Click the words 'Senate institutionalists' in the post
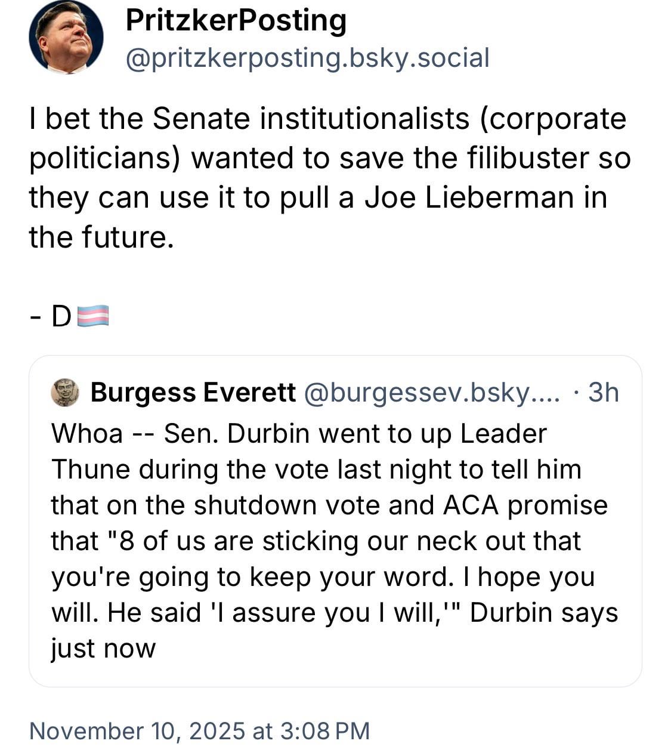Viewport: 671px width, 753px height. pos(311,118)
